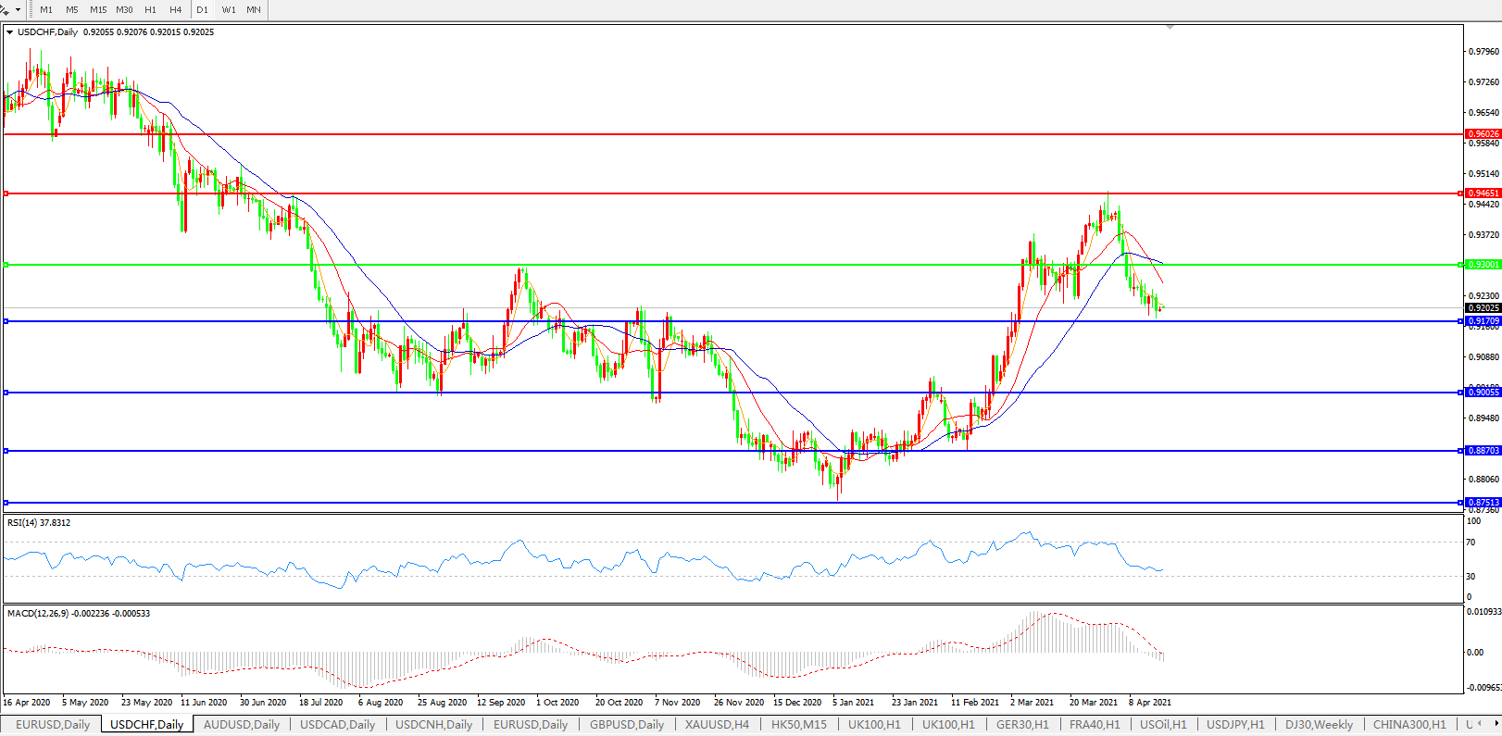This screenshot has height=736, width=1502.
Task: Click left handle of red 0.94651 line
Action: click(6, 193)
